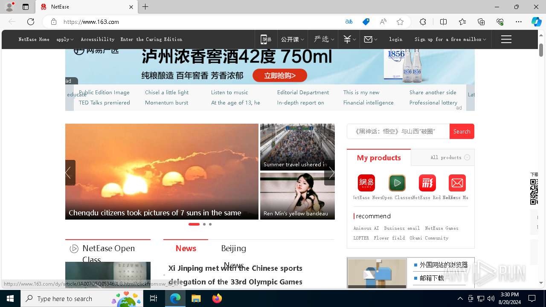Open Favorites list icon in toolbar

[462, 22]
